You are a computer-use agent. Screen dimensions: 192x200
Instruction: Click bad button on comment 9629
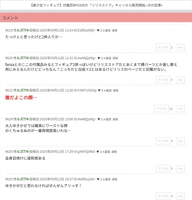(x=180, y=196)
